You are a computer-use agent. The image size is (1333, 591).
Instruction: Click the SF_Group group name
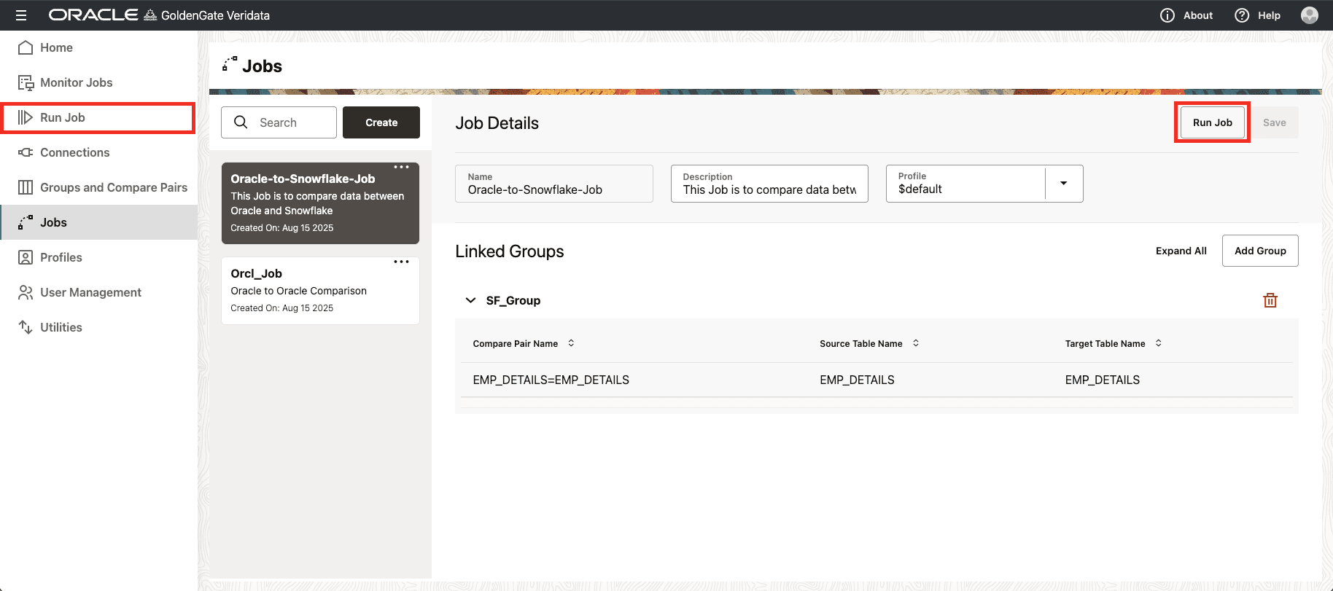(513, 300)
